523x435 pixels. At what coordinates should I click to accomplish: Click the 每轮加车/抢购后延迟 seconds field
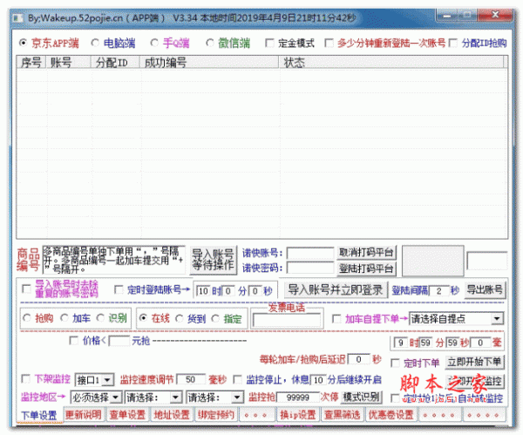[358, 359]
